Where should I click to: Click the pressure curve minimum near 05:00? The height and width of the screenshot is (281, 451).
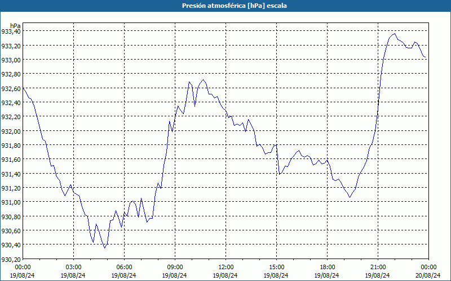pyautogui.click(x=105, y=248)
